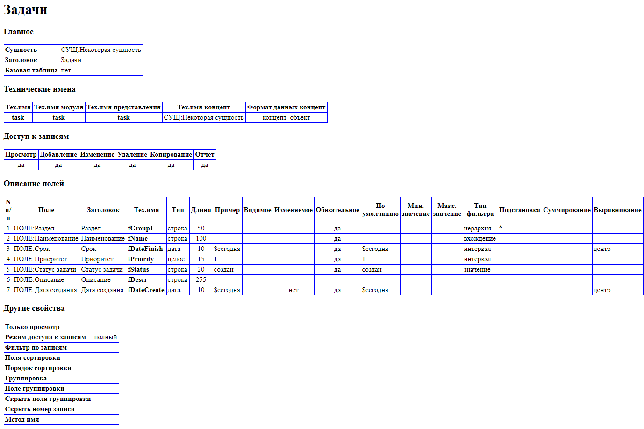Click the "Тип фильтра" column header
Screen dimensions: 644x429
[x=480, y=210]
